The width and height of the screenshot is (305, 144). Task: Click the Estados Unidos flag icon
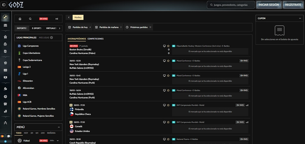tap(71, 131)
